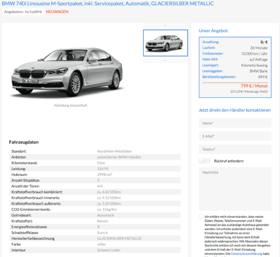Click the Euro 6 Schadstoffklasse value

(x=103, y=233)
